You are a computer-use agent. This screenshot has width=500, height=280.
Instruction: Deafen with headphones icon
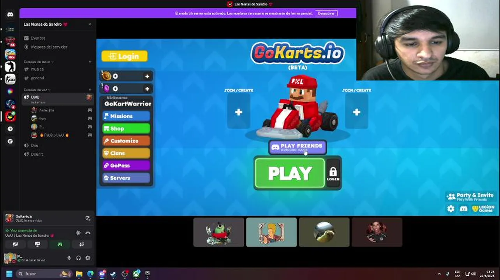tap(78, 258)
